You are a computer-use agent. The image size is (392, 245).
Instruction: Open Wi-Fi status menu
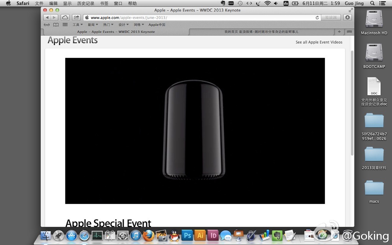[268, 3]
